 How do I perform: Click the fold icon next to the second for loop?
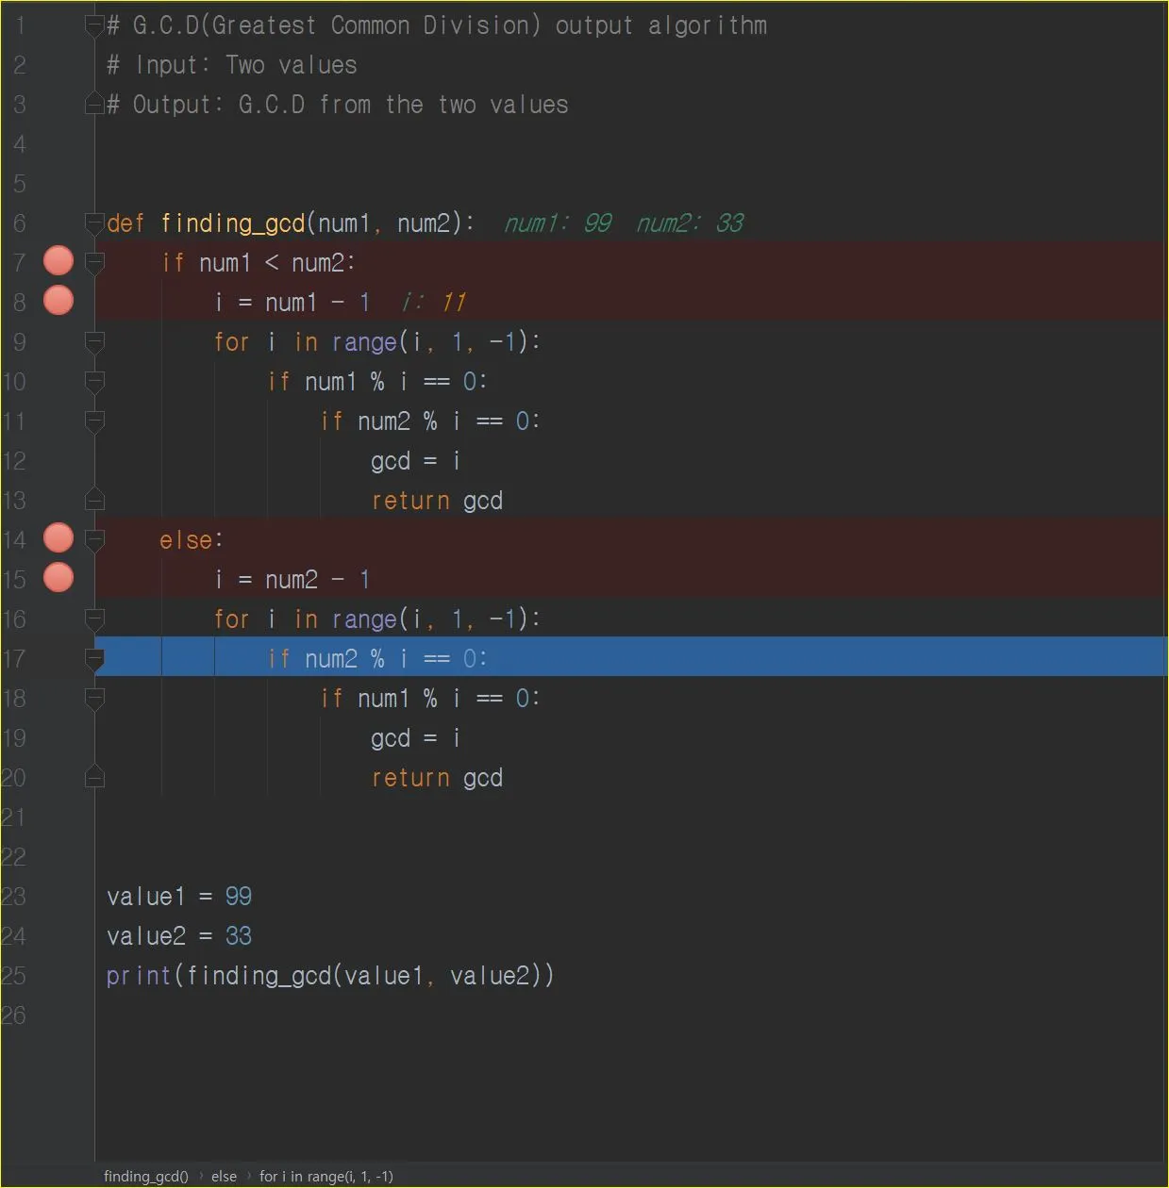pyautogui.click(x=94, y=619)
